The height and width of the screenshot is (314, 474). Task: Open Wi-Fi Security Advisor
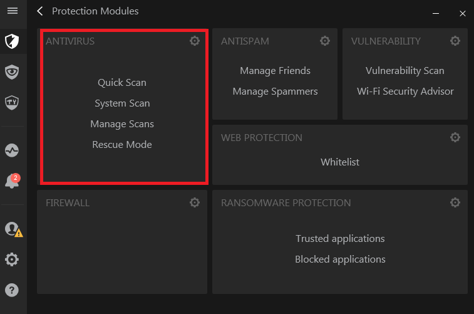point(405,92)
